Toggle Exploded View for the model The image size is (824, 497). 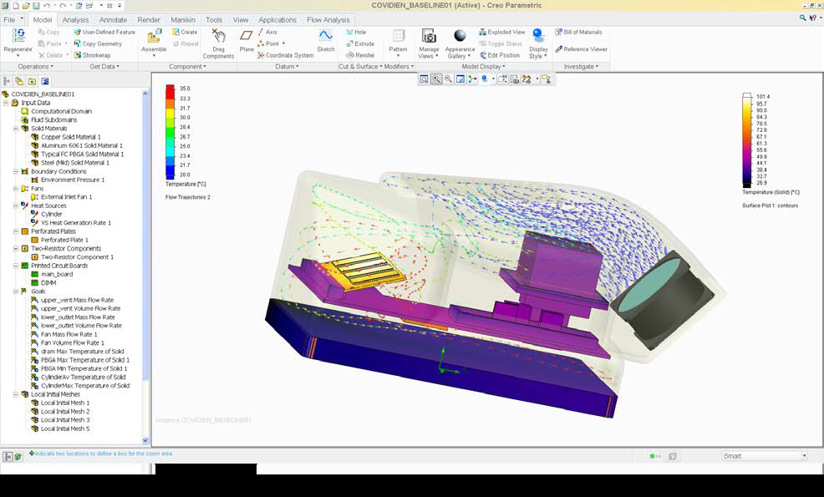[501, 32]
